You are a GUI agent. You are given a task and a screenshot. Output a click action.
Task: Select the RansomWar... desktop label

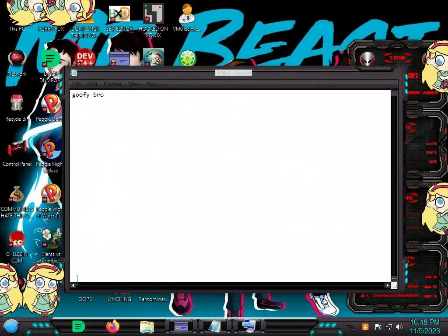153,299
